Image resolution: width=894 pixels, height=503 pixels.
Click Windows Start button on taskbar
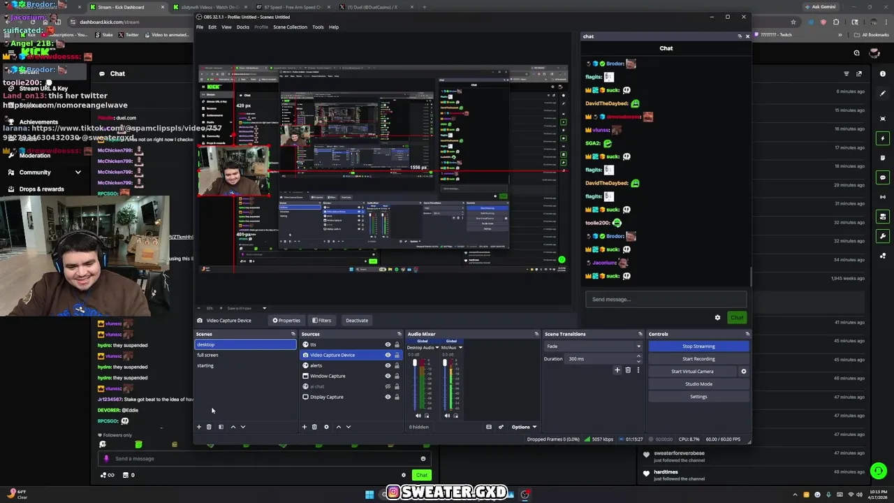point(369,495)
